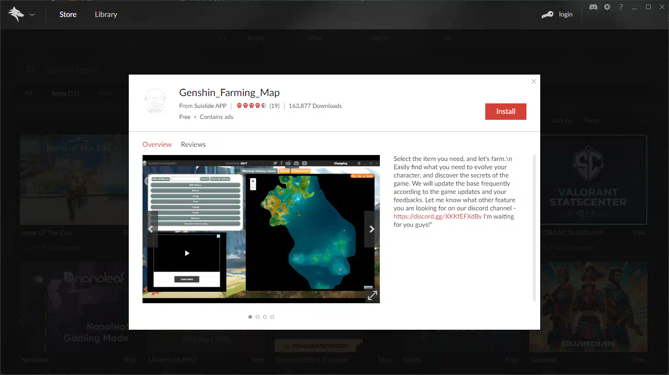Select the All filter behind dialog
669x375 pixels.
[28, 93]
